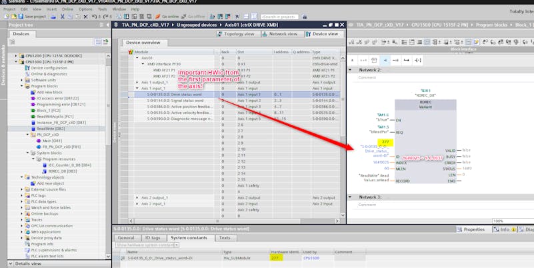Open the Online menu
The width and height of the screenshot is (534, 268).
(x=67, y=9)
